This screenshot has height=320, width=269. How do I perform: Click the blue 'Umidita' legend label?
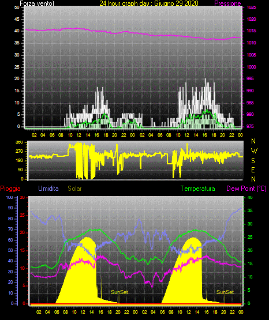click(48, 189)
